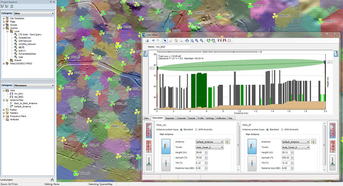Expand the Site Templates tree node
Image resolution: width=343 pixels, height=186 pixels.
point(4,19)
